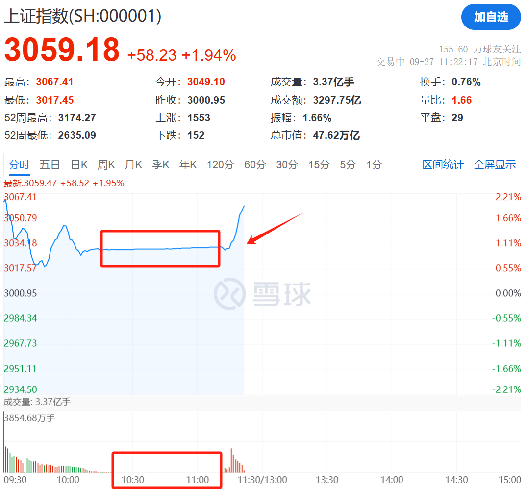The height and width of the screenshot is (493, 527).
Task: Click the 11:00 time axis marker
Action: point(198,480)
